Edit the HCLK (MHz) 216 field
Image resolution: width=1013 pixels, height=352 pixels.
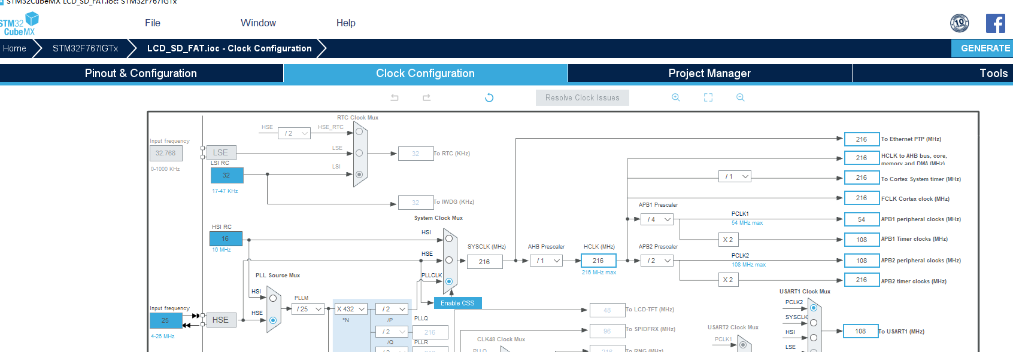tap(599, 261)
